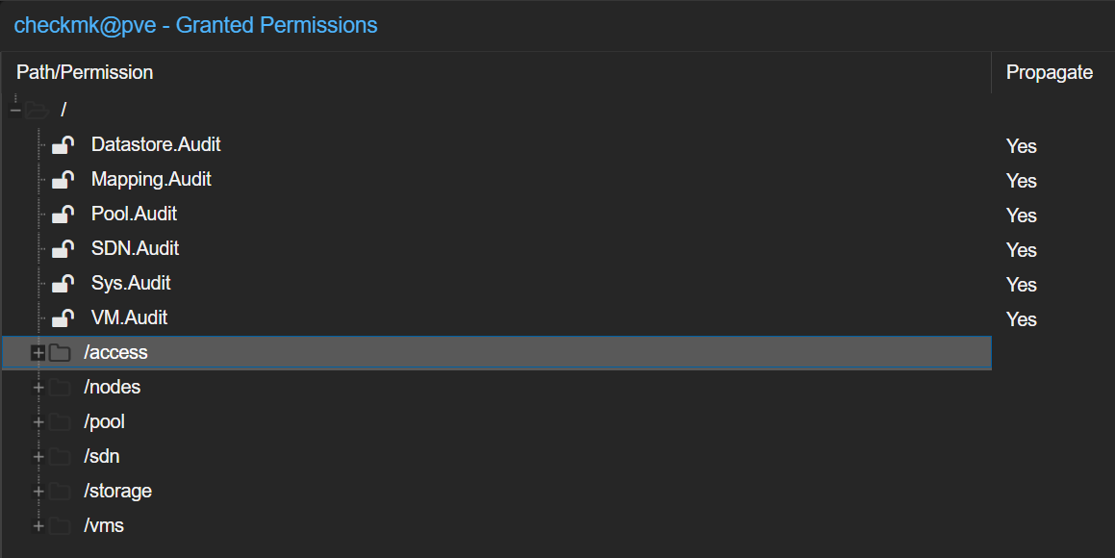The width and height of the screenshot is (1115, 558).
Task: Click the open folder icon for root path
Action: tap(37, 111)
